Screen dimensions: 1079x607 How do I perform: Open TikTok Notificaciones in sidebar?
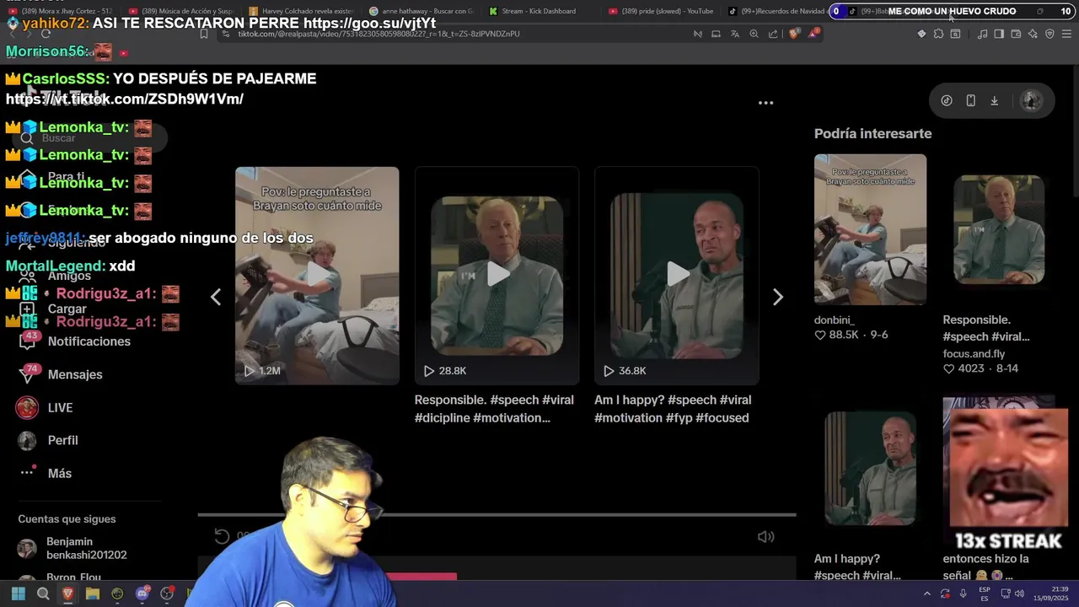click(x=74, y=341)
